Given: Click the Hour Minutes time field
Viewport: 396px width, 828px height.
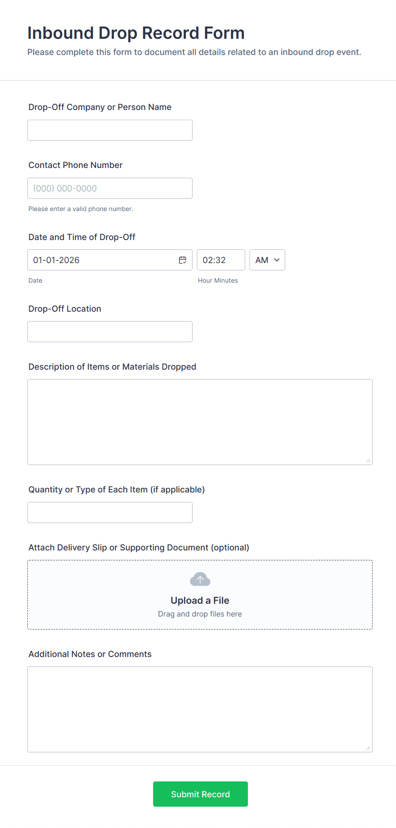Looking at the screenshot, I should (221, 260).
